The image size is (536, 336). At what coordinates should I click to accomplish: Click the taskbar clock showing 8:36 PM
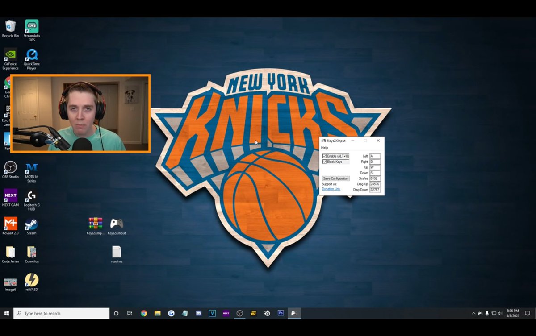513,313
